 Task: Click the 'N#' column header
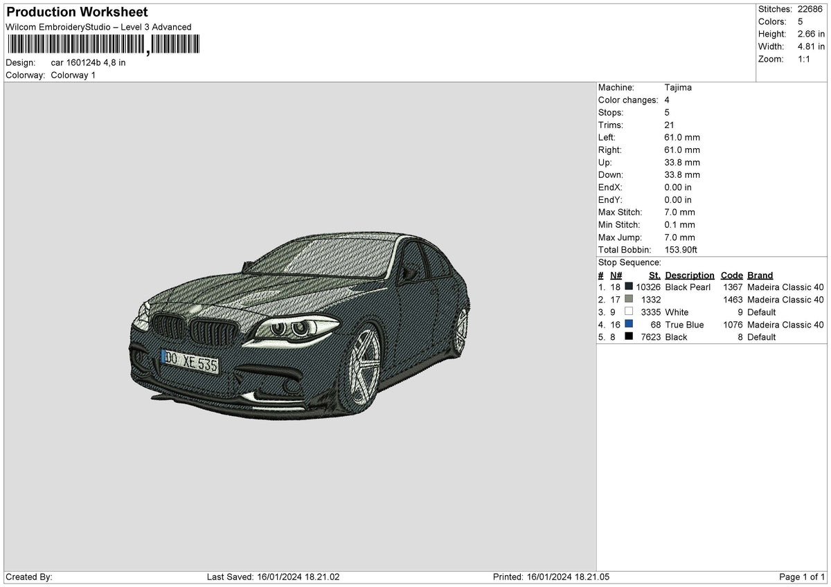[616, 275]
